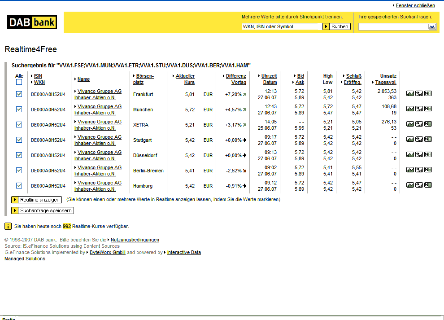The height and width of the screenshot is (320, 444).
Task: Click the highlighted 992 Realtime-Kurse count
Action: coord(67,226)
